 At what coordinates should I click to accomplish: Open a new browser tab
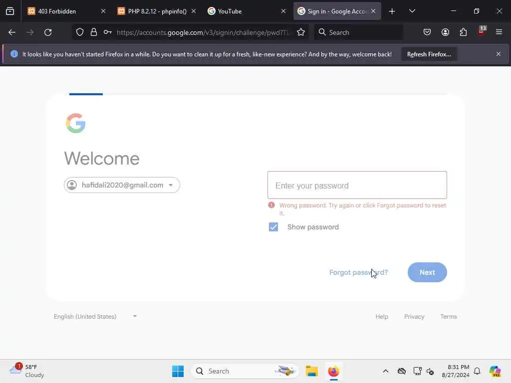(x=392, y=11)
